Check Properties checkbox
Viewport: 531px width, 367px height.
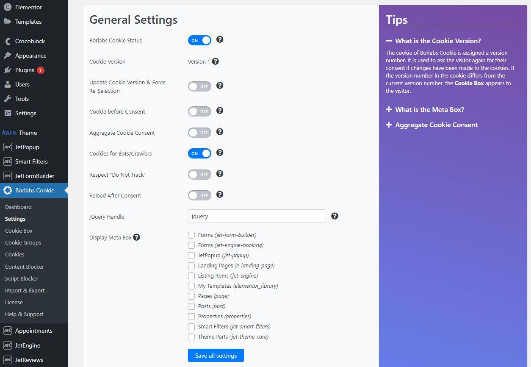[x=191, y=317]
